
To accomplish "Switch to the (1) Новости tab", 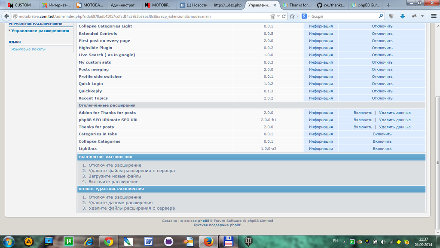I will (x=193, y=5).
